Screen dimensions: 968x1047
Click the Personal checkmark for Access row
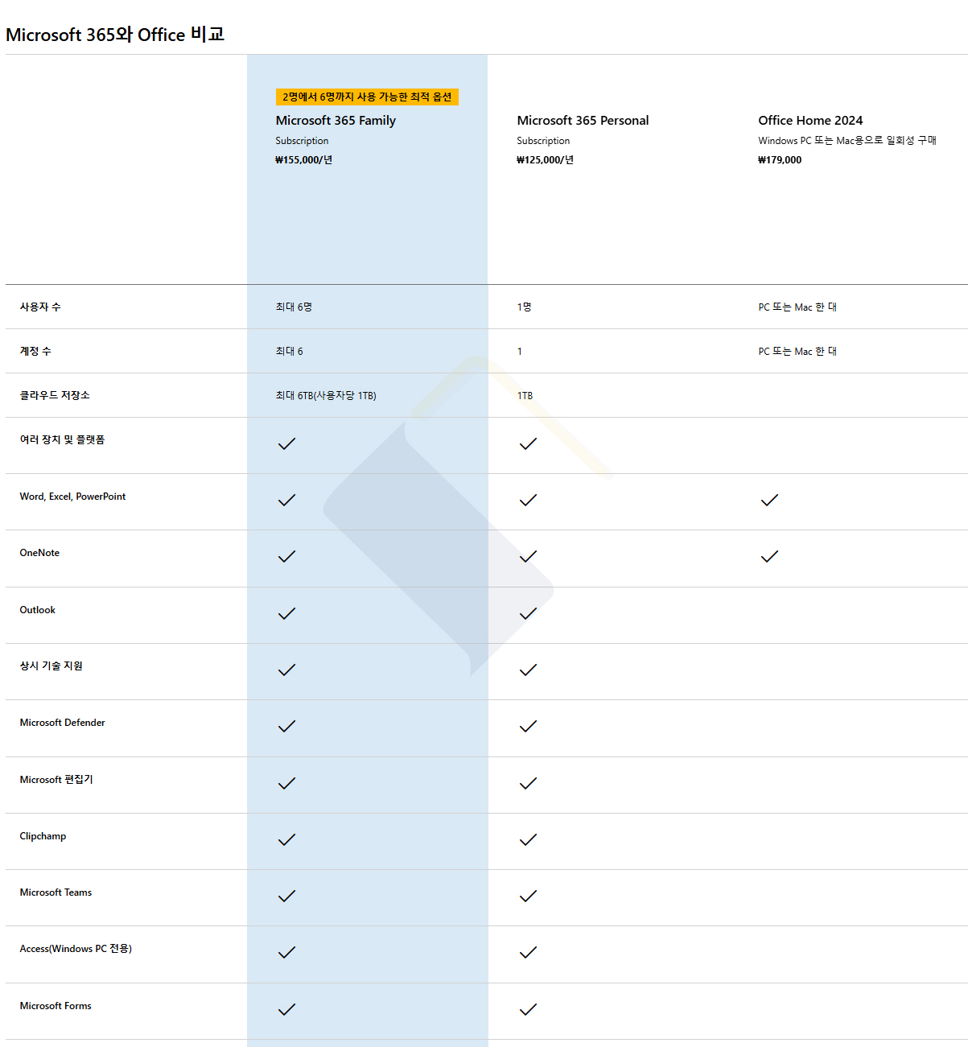(x=528, y=953)
